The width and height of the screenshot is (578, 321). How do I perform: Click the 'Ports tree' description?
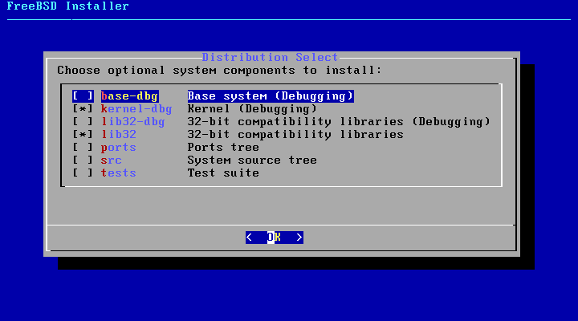223,148
